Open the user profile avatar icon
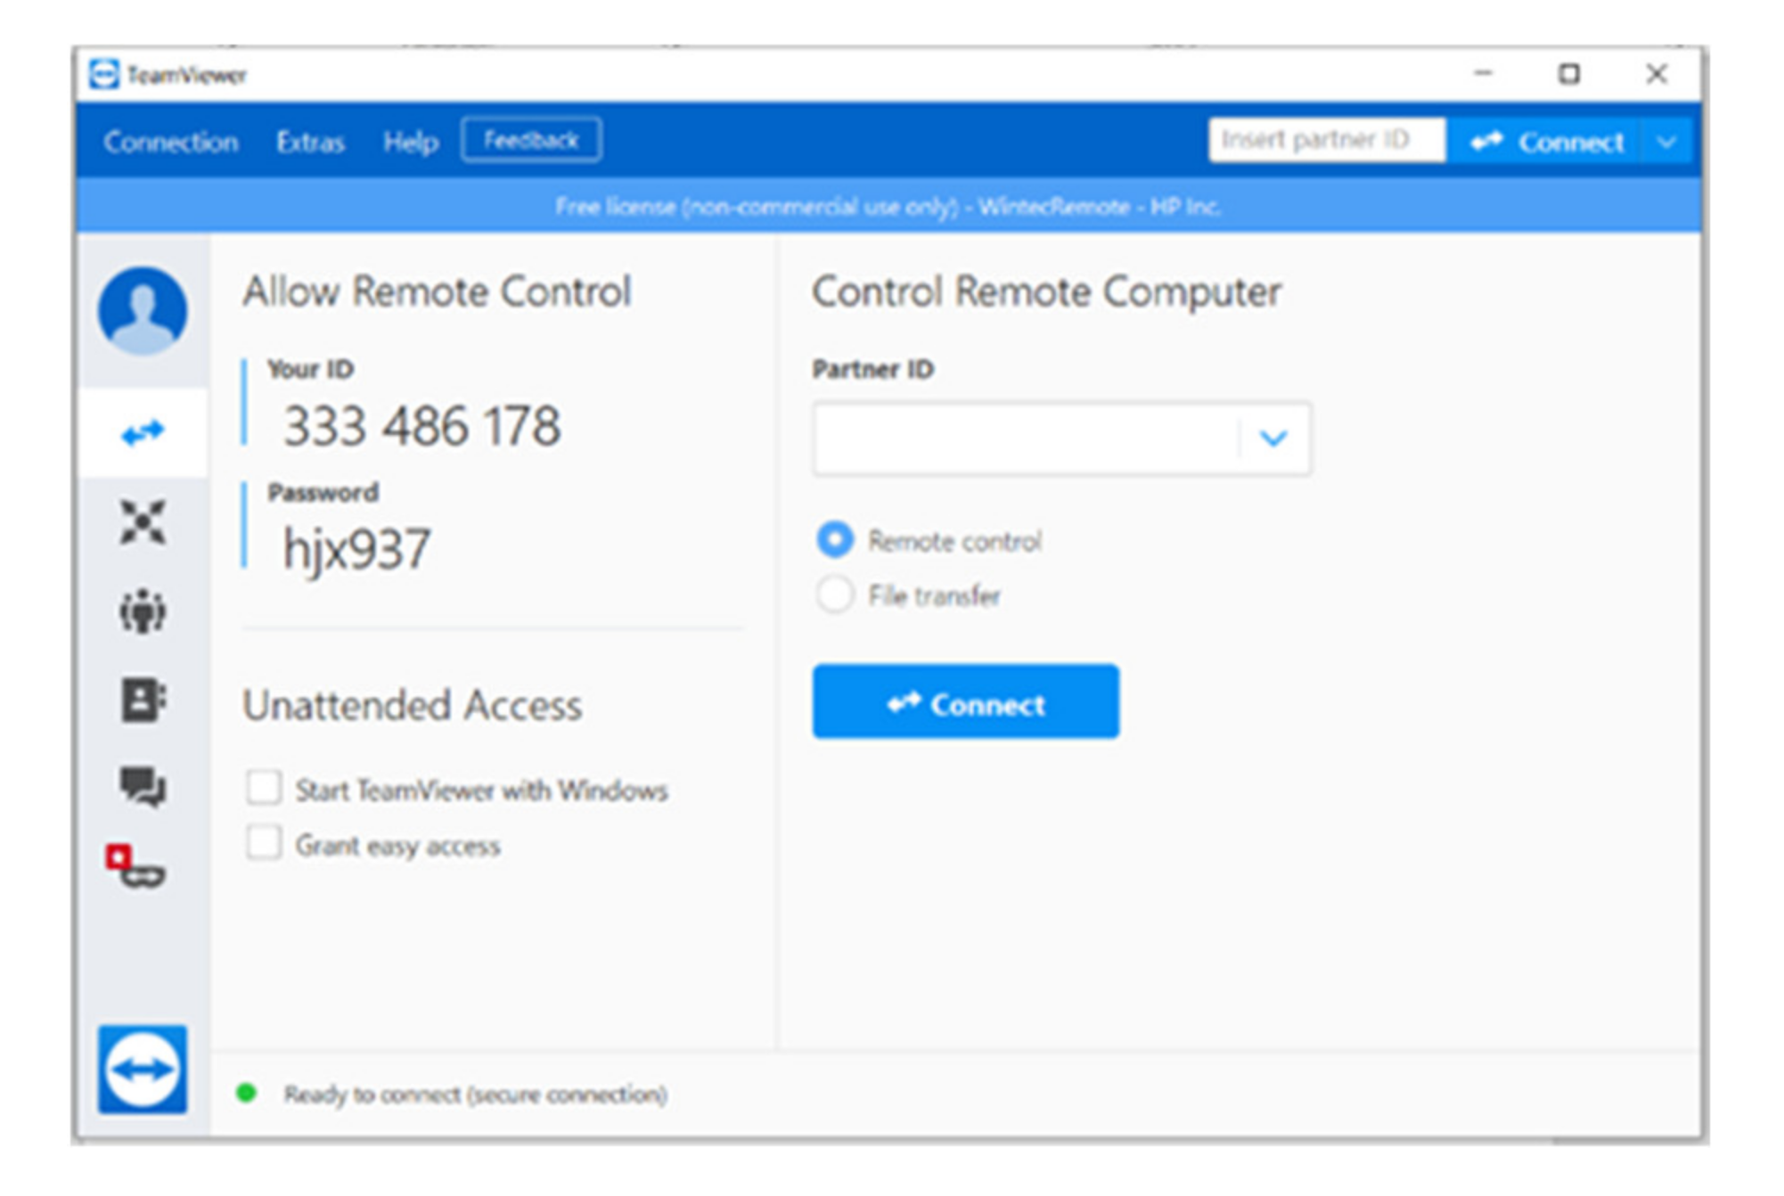Screen dimensions: 1784x1196 [x=143, y=310]
